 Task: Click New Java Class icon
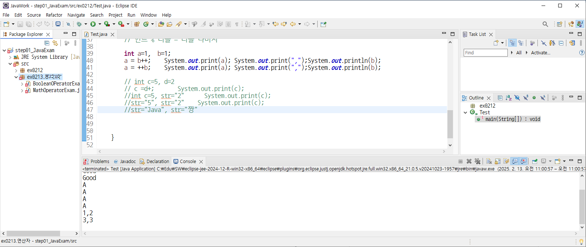[x=146, y=24]
